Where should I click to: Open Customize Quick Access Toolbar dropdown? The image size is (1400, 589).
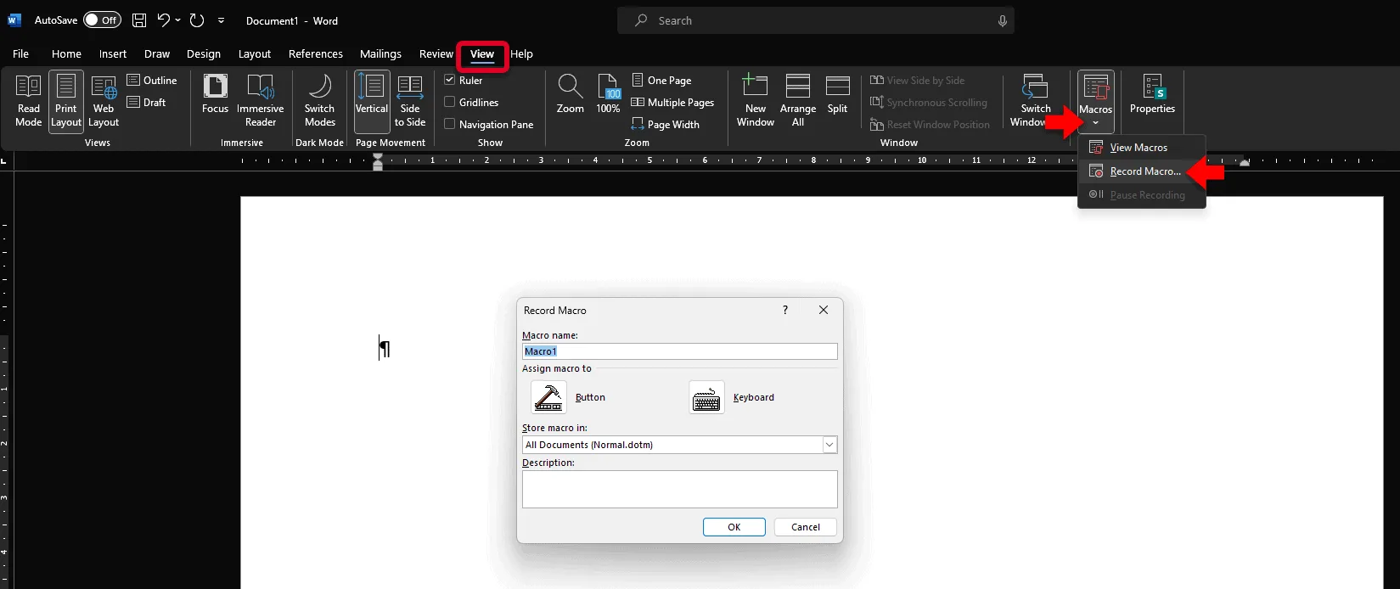click(x=222, y=20)
